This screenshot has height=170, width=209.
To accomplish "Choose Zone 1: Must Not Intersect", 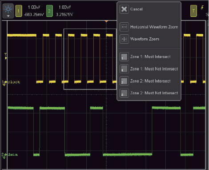I will click(154, 69).
